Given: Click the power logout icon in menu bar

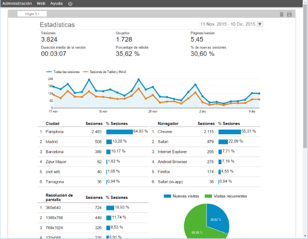Looking at the screenshot, I should (x=70, y=3).
